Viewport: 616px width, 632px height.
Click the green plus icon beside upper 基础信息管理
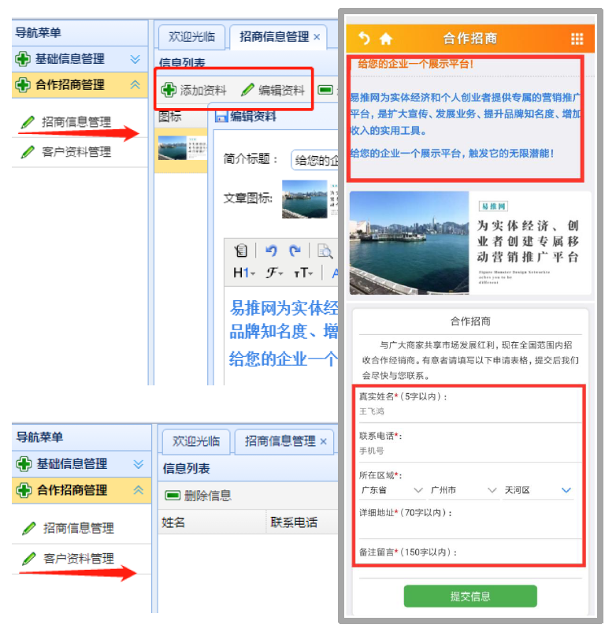pos(23,59)
